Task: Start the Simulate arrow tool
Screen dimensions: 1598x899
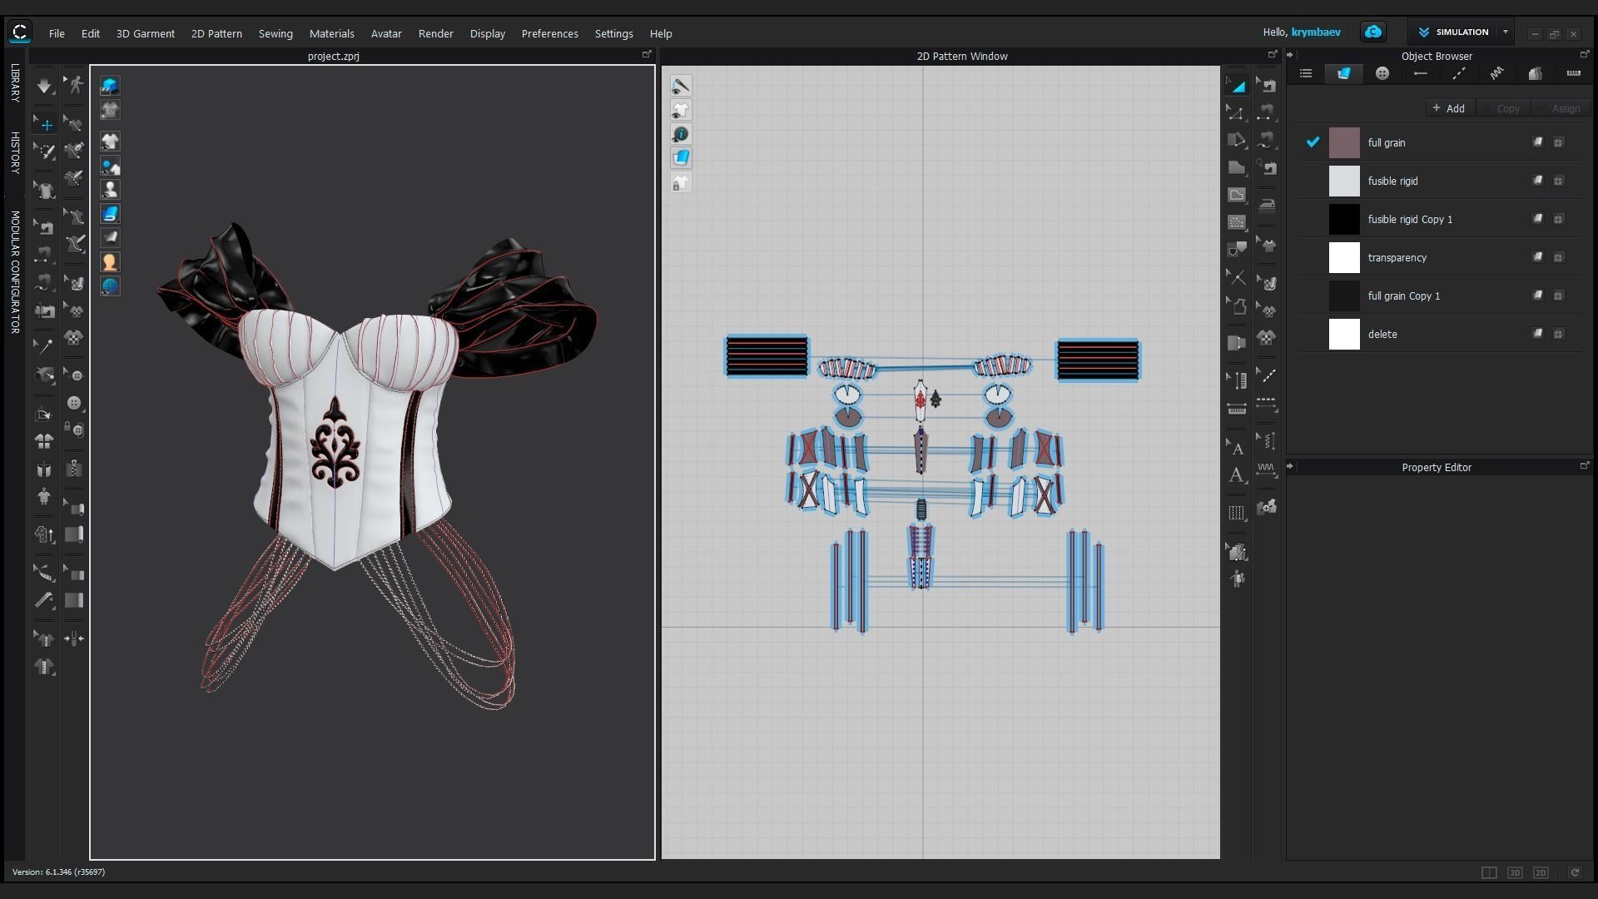Action: point(44,86)
